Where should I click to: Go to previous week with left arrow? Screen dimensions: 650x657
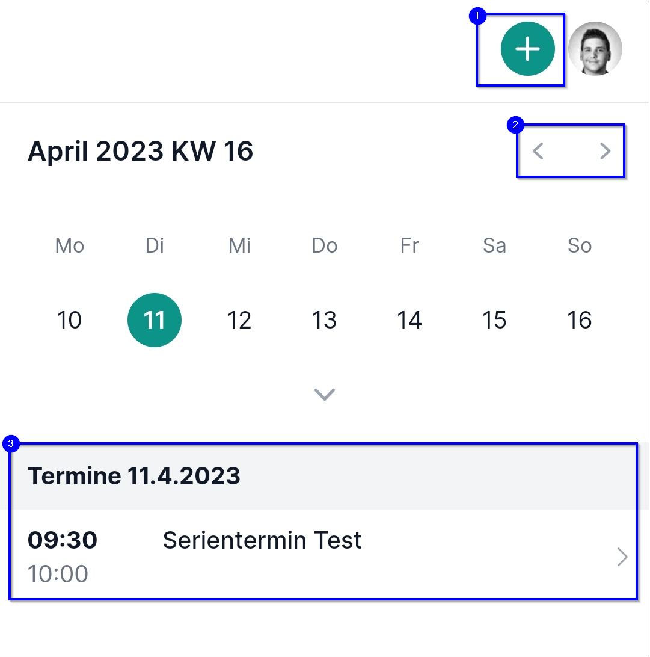coord(538,152)
